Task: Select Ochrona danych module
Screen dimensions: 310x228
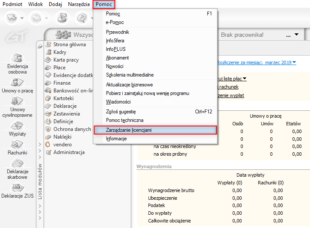Action: [x=68, y=129]
